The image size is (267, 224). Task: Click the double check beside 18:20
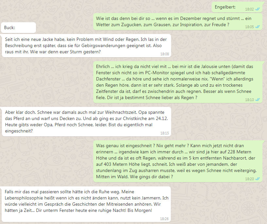(x=258, y=179)
